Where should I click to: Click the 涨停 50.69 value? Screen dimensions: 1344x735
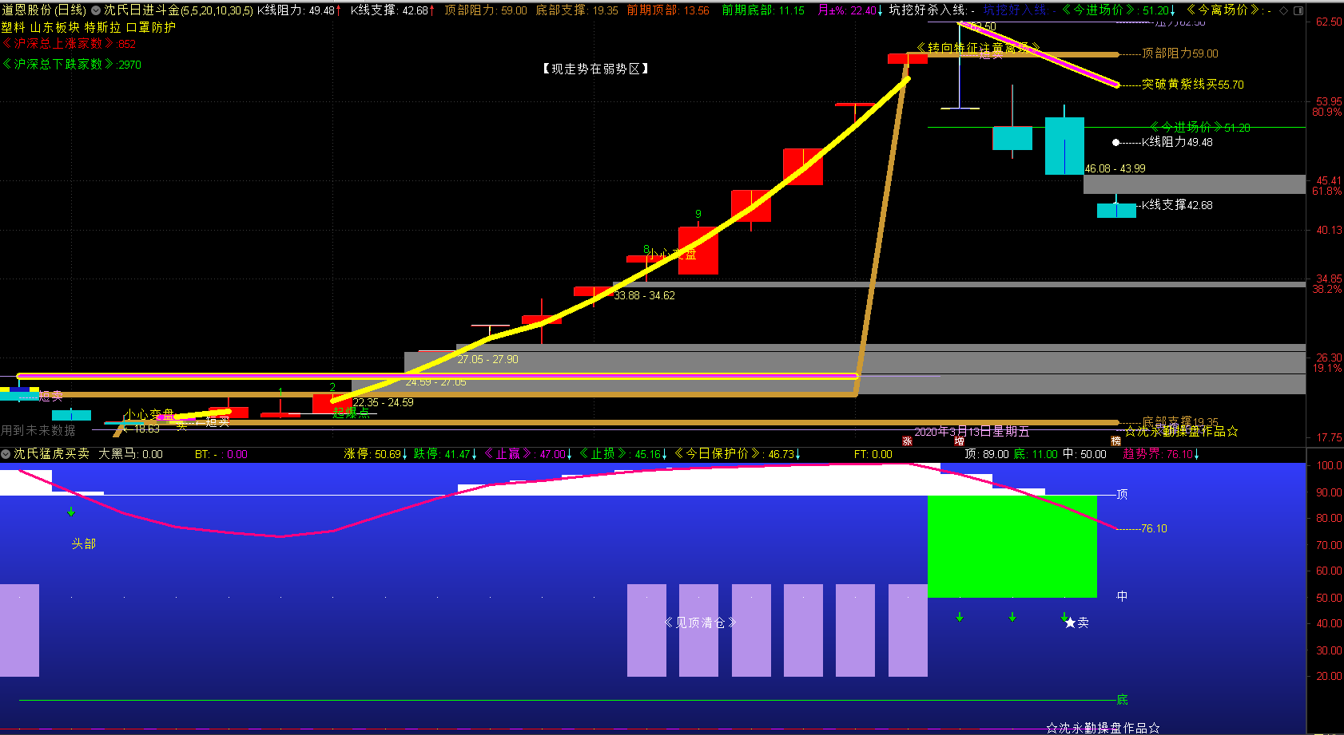(x=376, y=454)
